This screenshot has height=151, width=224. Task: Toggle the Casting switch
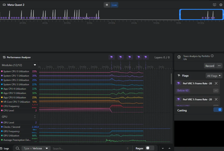pyautogui.click(x=218, y=110)
